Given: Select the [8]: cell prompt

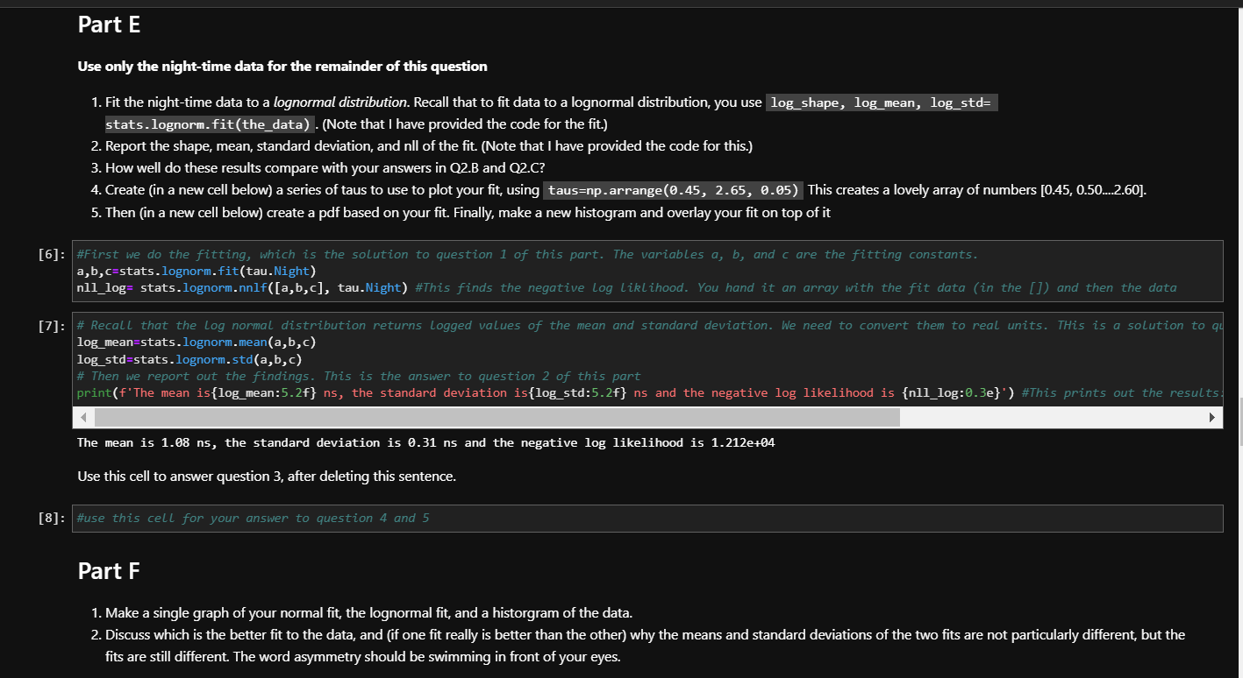Looking at the screenshot, I should coord(54,519).
